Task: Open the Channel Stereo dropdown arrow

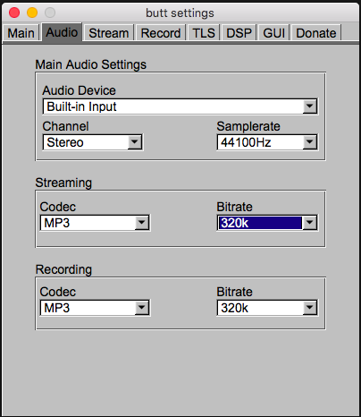Action: 135,142
